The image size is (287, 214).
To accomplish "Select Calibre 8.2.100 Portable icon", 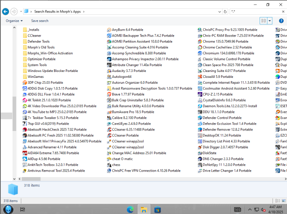I will tap(109, 118).
